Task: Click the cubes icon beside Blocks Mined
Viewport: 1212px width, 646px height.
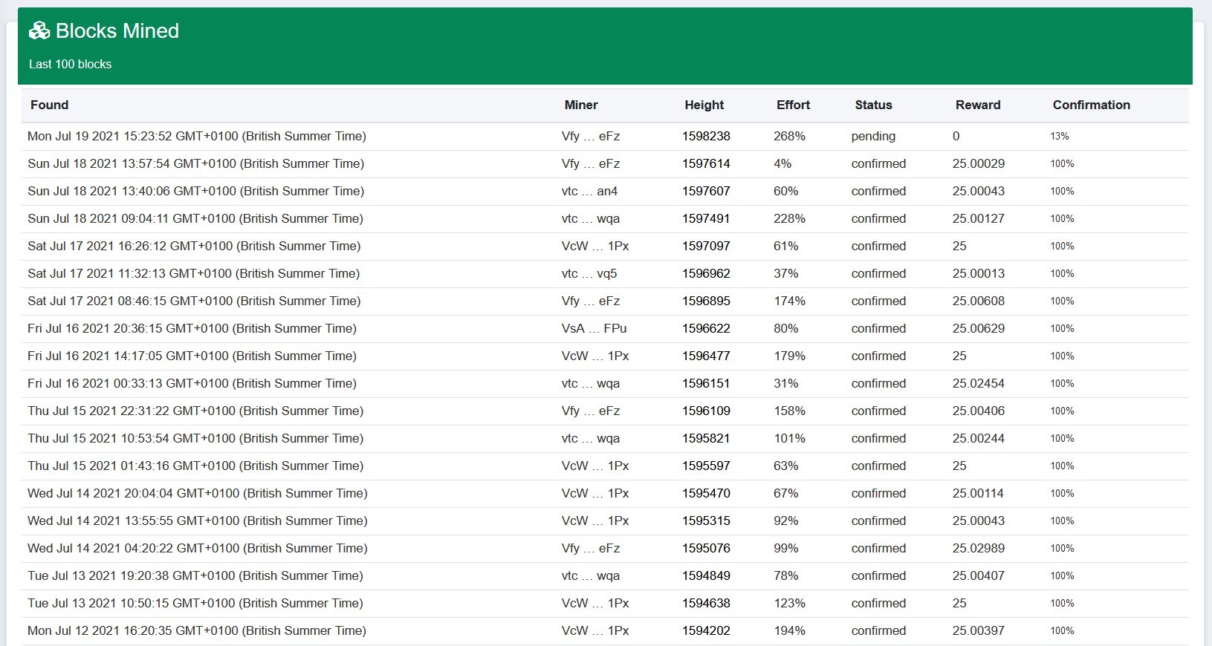Action: pos(39,30)
